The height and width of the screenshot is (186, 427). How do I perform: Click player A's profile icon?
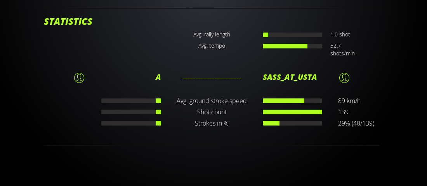pyautogui.click(x=79, y=78)
